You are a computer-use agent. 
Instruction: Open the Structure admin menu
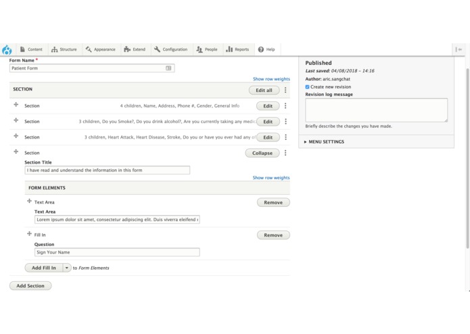(x=64, y=49)
